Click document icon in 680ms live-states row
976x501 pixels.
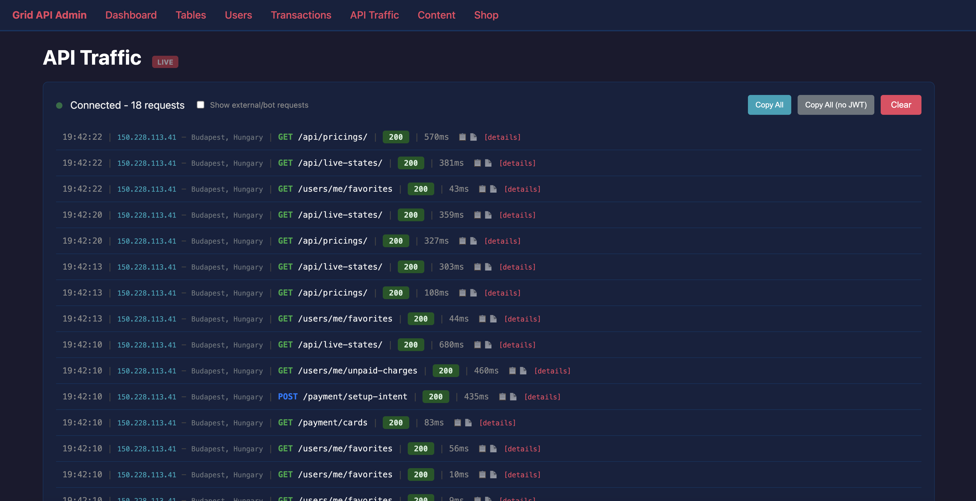coord(488,345)
